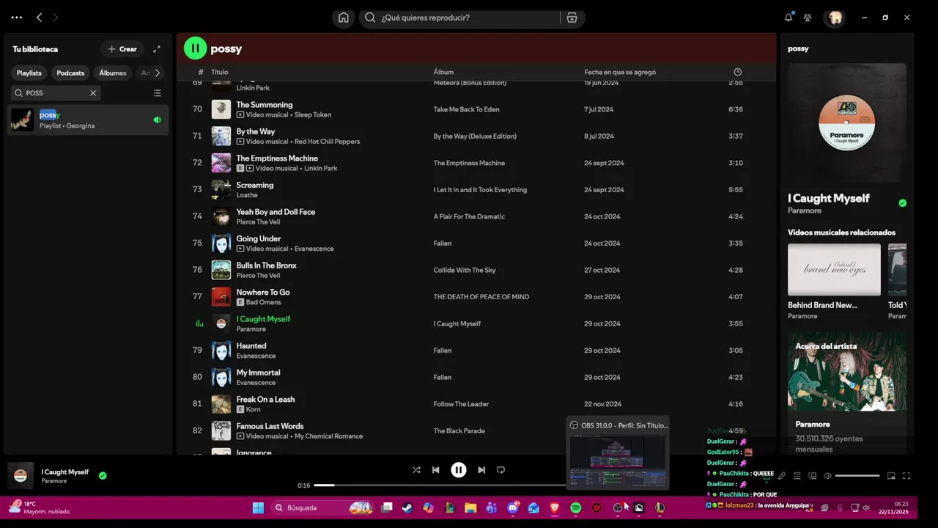
Task: Enter full screen mode icon
Action: coord(906,476)
